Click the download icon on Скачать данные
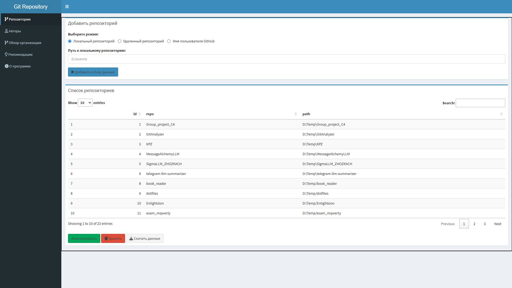This screenshot has height=288, width=512. [131, 238]
